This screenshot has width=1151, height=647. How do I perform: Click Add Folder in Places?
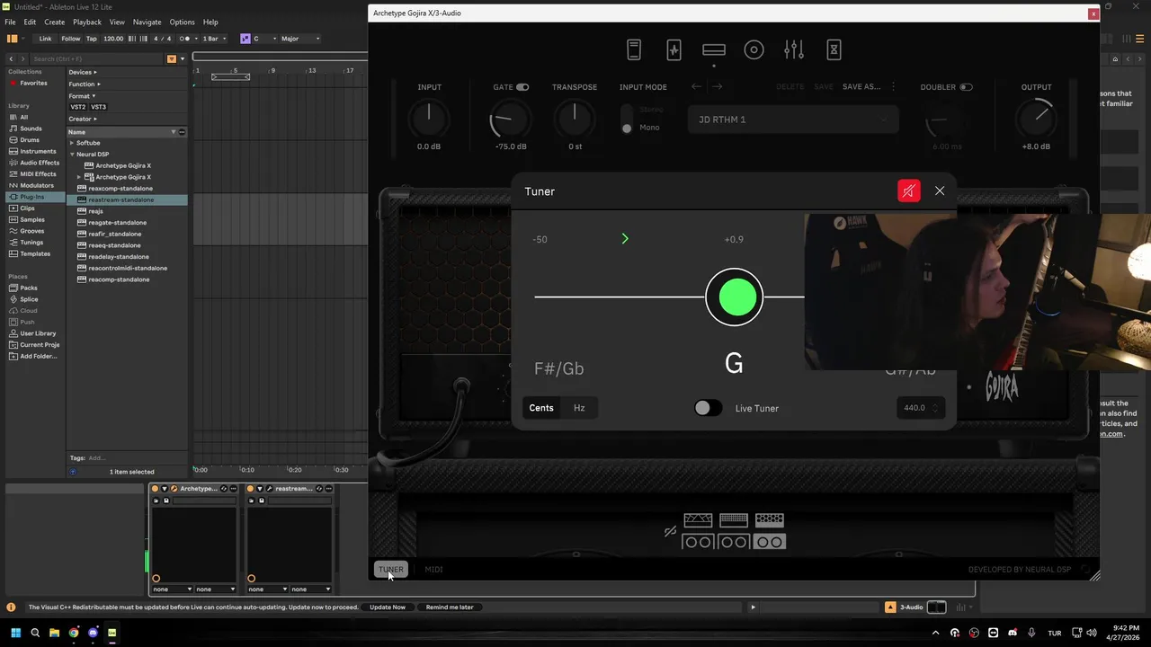click(38, 356)
